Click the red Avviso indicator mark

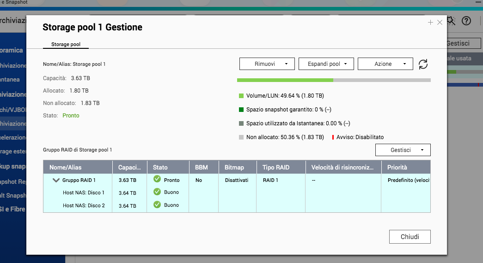[333, 137]
